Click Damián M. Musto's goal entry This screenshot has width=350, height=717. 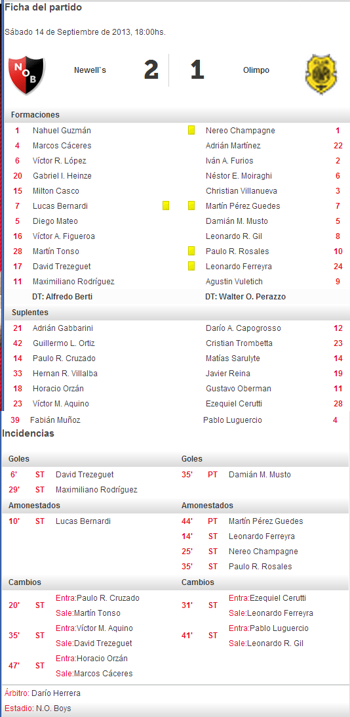259,475
